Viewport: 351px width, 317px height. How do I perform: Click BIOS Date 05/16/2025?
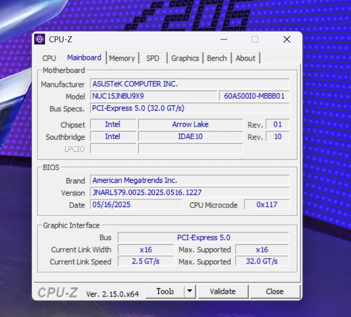(x=136, y=204)
